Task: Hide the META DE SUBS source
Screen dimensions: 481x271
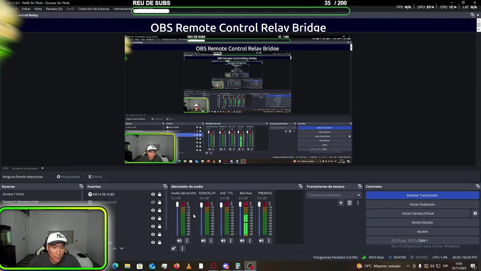Action: 153,194
